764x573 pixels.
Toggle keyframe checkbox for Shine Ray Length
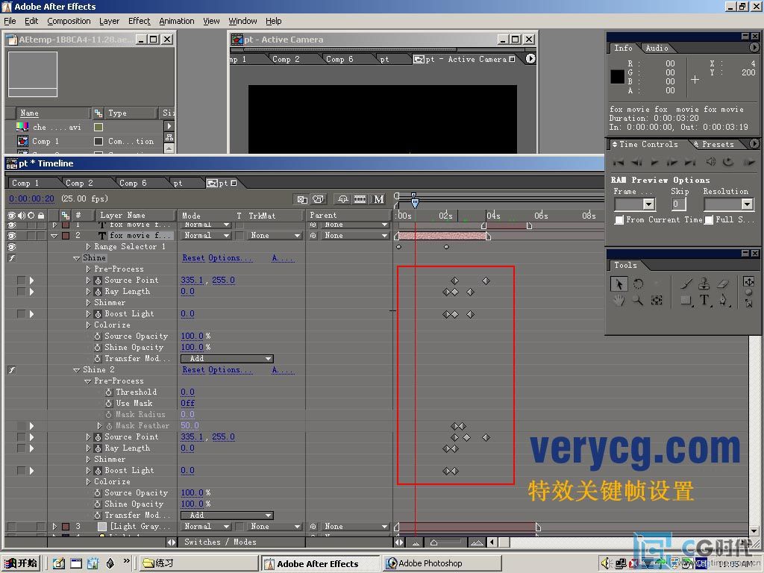tap(21, 292)
